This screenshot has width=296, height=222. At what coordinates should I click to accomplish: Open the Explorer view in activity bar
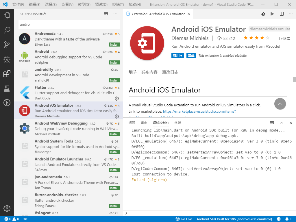7,16
